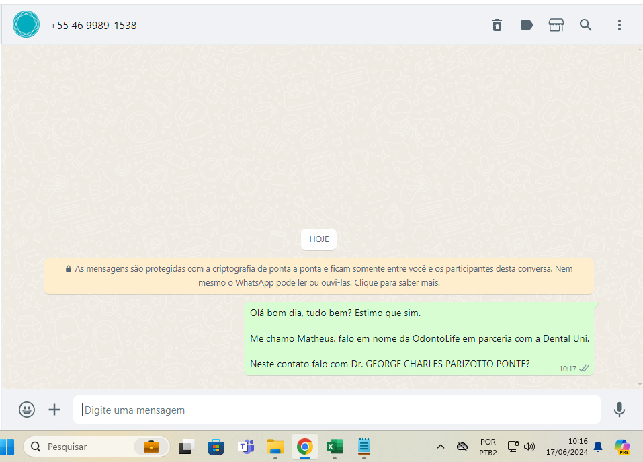Focus the 'Digite uma mensagem' input field
Image resolution: width=643 pixels, height=462 pixels.
(x=337, y=410)
